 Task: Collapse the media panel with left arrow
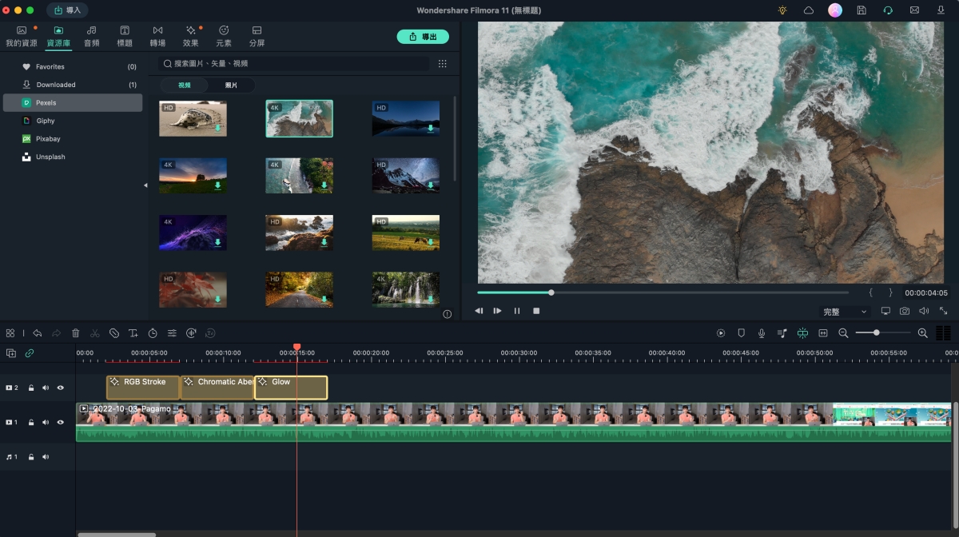pyautogui.click(x=145, y=185)
